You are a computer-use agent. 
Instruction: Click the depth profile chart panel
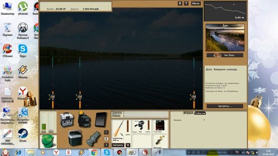coord(225,11)
